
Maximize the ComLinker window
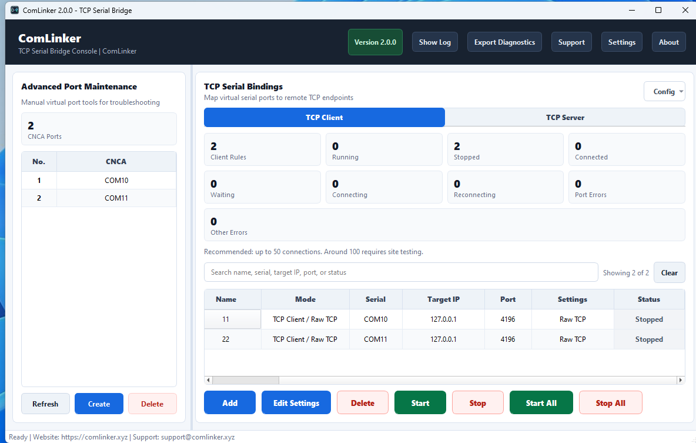point(658,10)
